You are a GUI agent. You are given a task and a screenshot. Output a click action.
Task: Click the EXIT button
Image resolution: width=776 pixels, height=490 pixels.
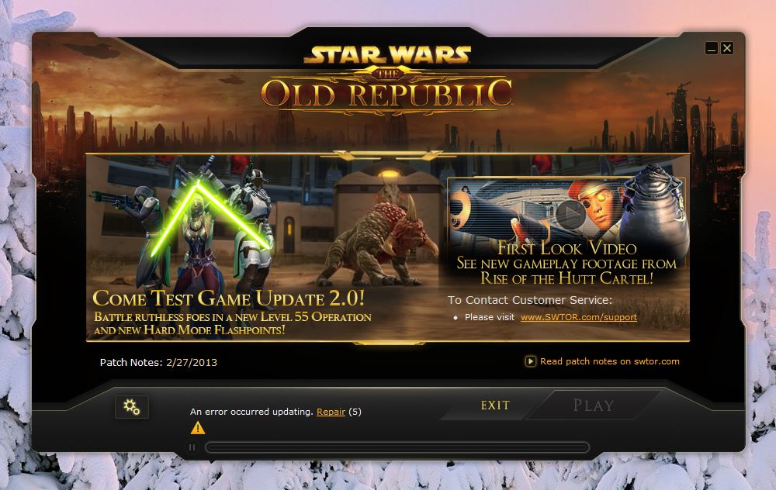[x=495, y=405]
